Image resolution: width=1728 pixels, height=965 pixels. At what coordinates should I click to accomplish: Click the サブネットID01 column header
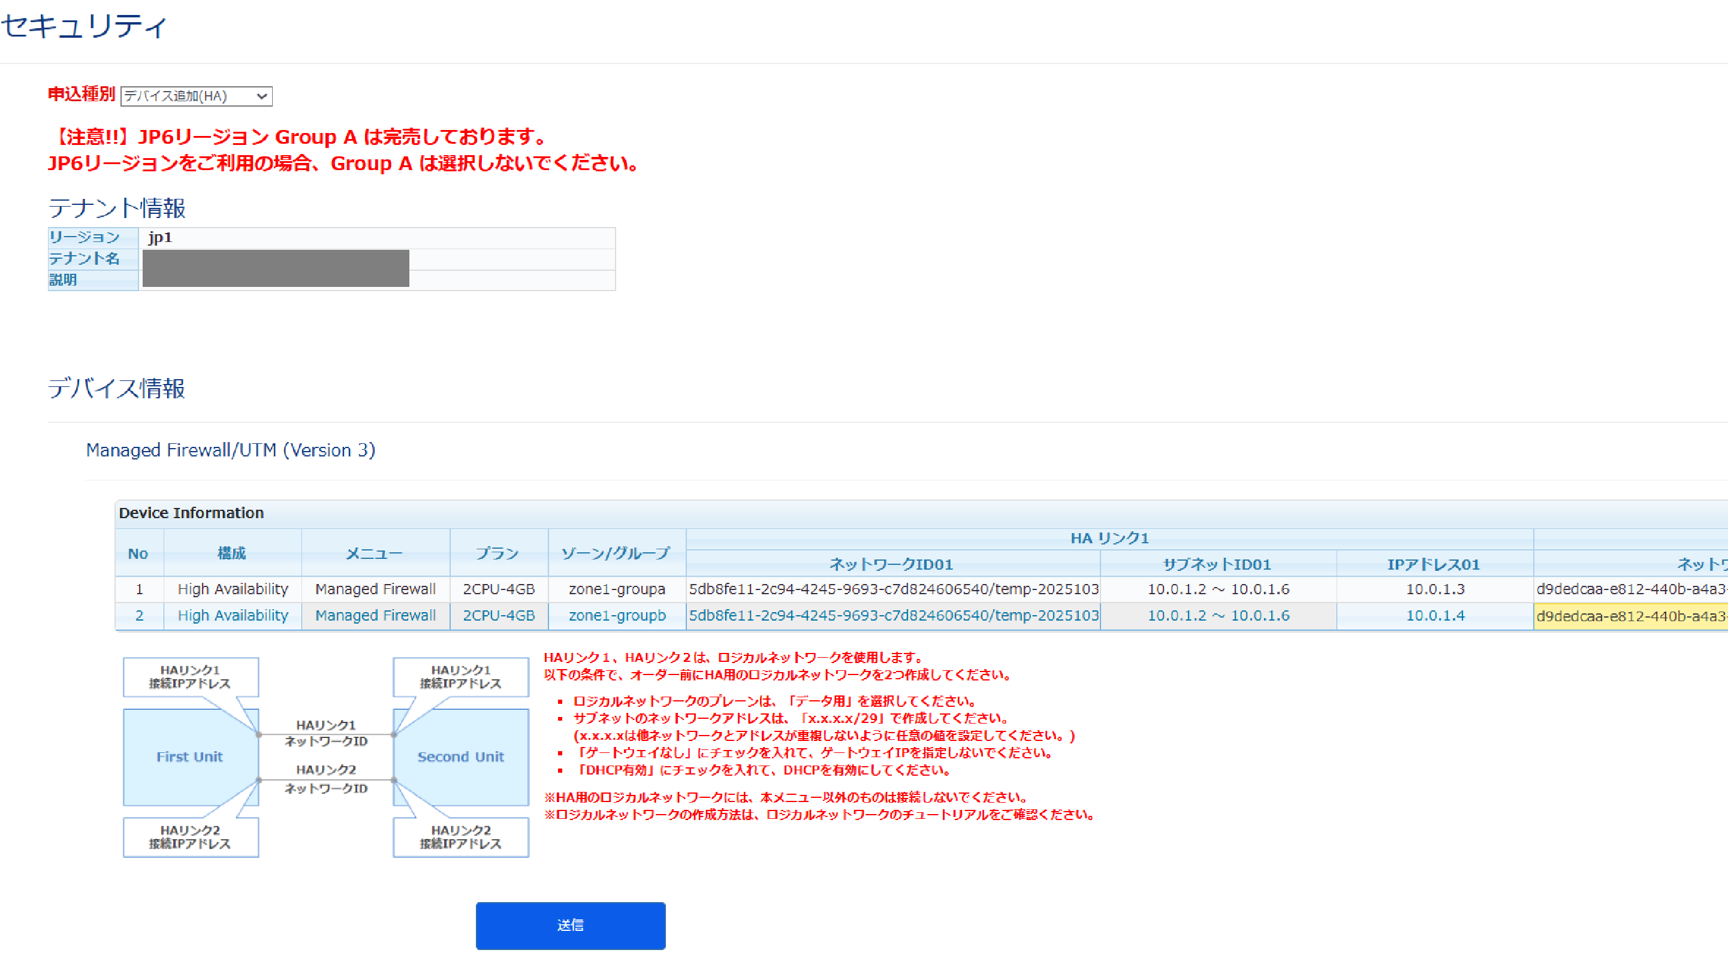click(x=1217, y=564)
